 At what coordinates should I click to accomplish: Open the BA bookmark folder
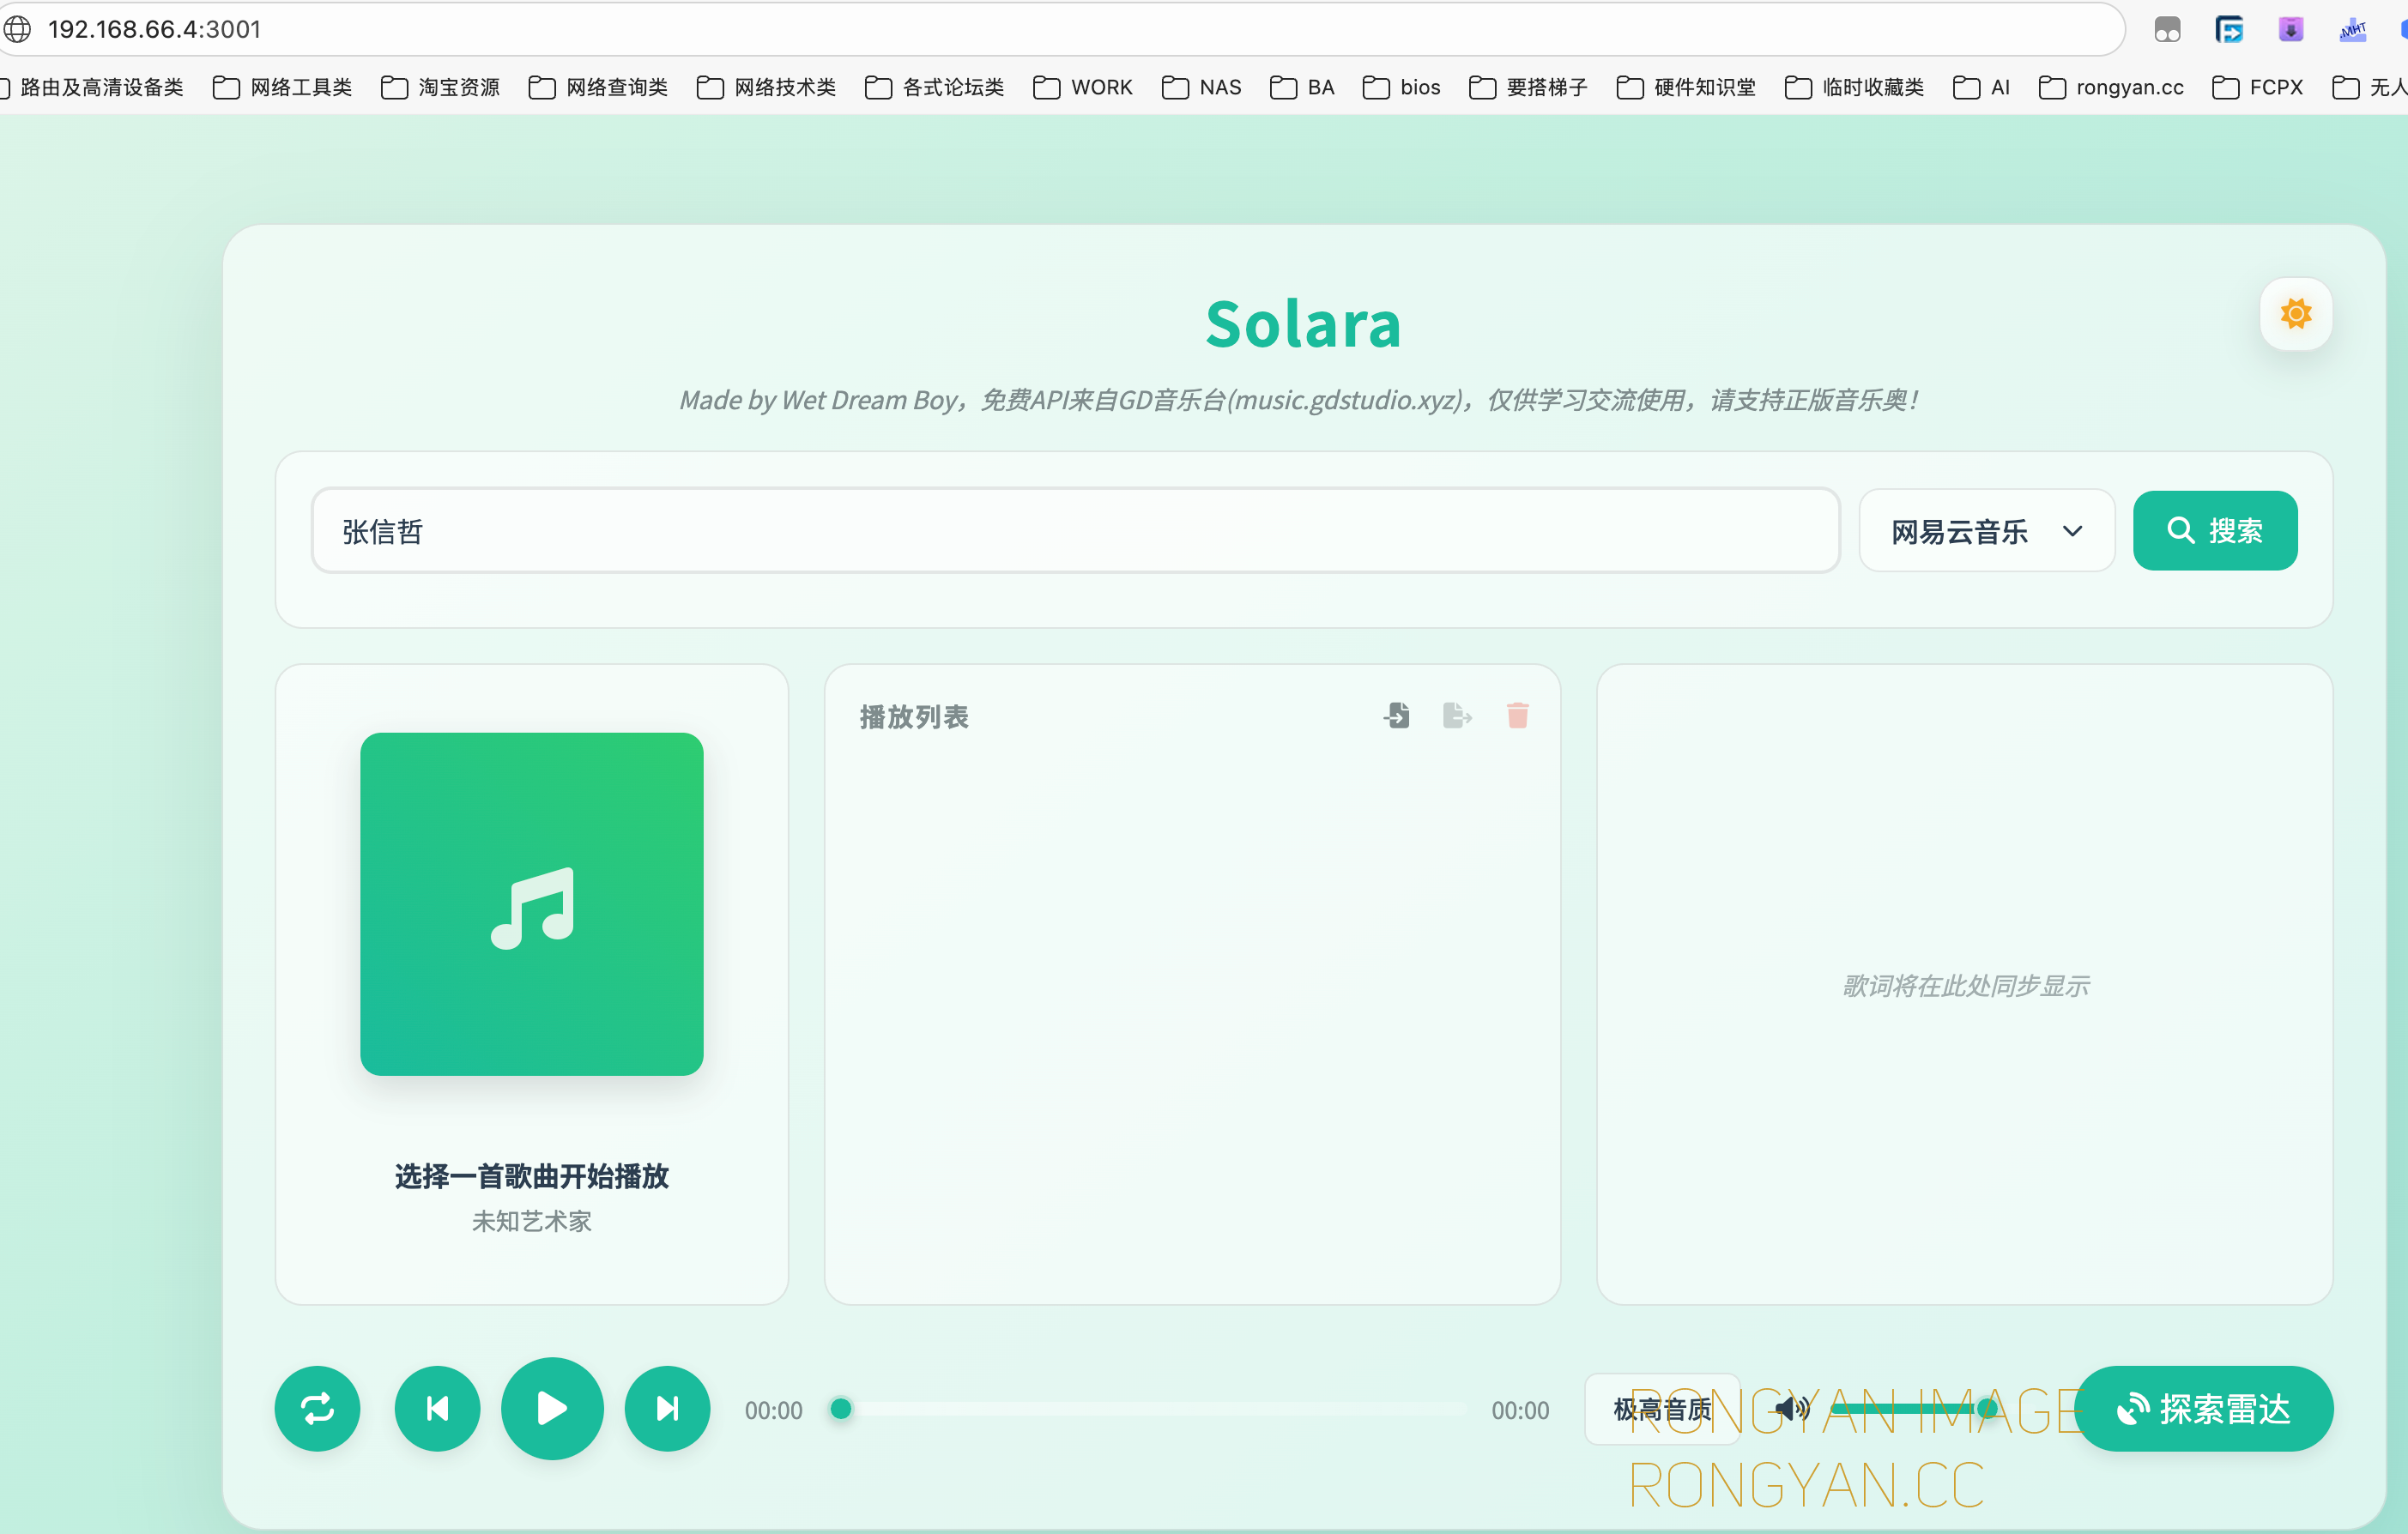(1302, 87)
